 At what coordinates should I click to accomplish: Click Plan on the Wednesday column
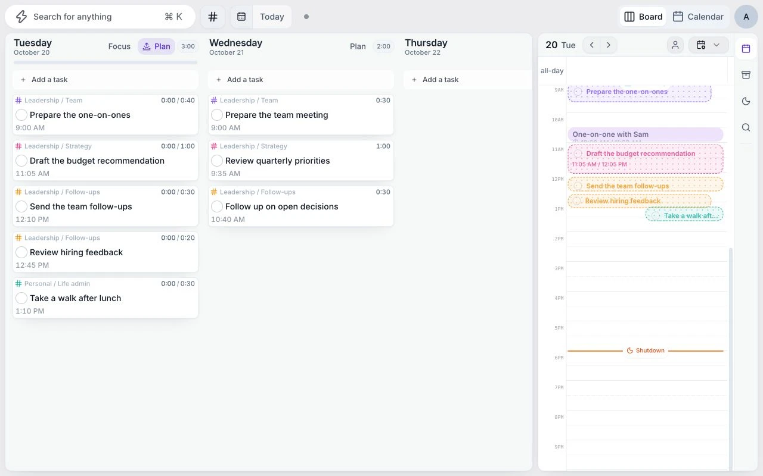358,46
